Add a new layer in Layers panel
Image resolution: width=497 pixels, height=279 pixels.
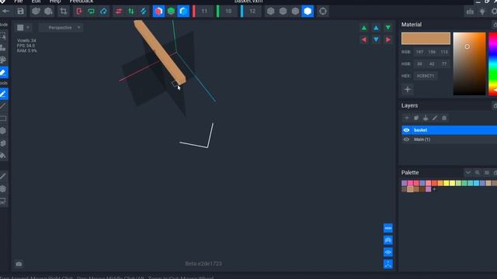click(407, 118)
